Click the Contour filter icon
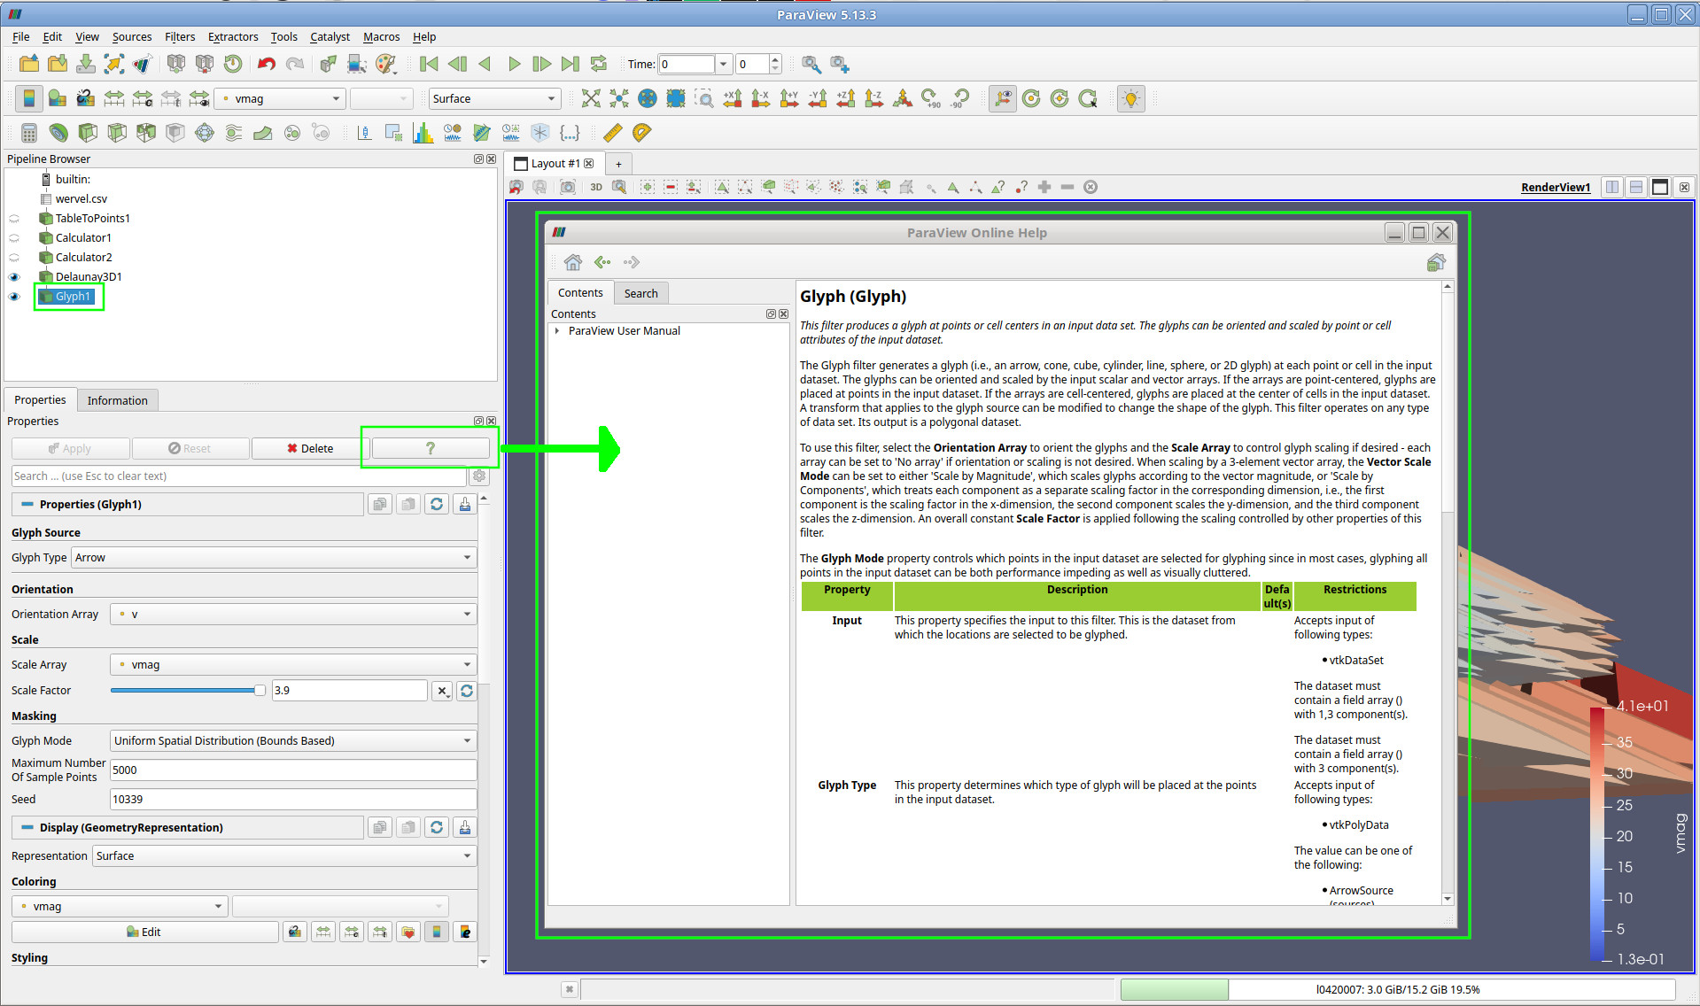 click(58, 133)
